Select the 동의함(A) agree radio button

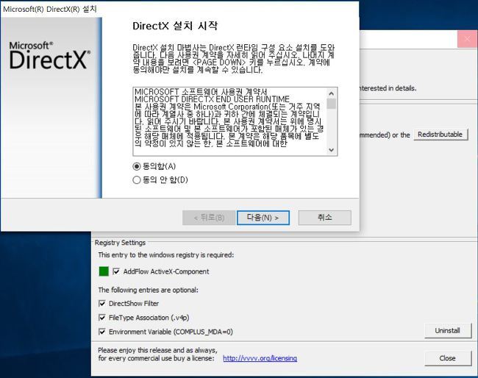(x=137, y=166)
